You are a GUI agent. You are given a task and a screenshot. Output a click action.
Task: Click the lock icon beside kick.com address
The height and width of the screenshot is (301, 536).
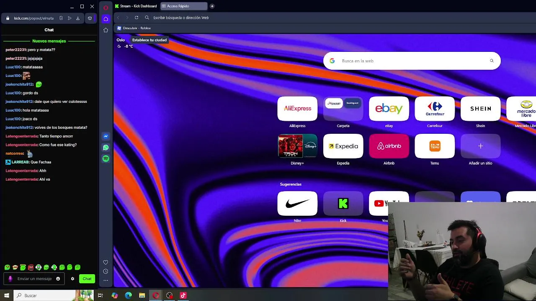click(8, 18)
